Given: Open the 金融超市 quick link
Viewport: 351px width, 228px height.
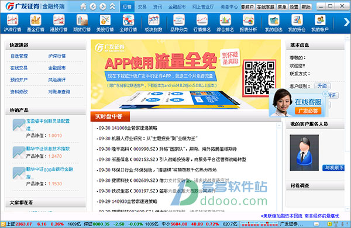Looking at the screenshot, I should pos(57,68).
